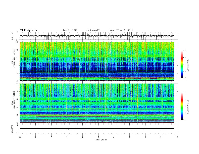
Task: Select the ch.1 "Frequency (kHz)" axis label
Action: point(14,59)
